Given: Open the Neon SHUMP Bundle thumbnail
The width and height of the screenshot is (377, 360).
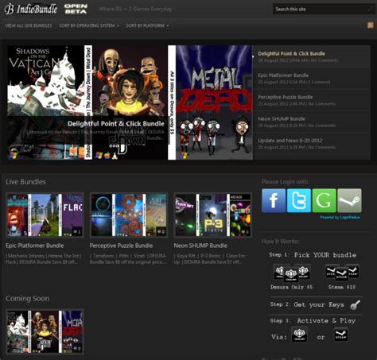Looking at the screenshot, I should [213, 215].
